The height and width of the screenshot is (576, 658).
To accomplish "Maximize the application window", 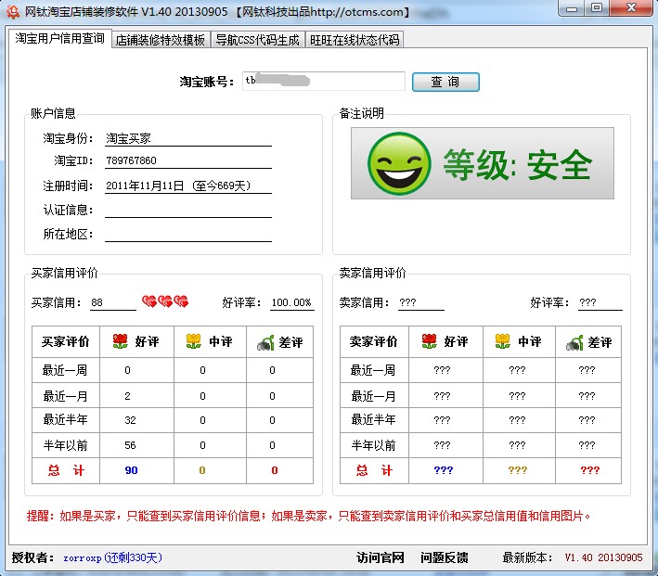I will pyautogui.click(x=597, y=8).
